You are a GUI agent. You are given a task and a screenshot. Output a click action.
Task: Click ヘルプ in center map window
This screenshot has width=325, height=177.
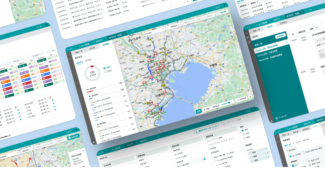(217, 8)
